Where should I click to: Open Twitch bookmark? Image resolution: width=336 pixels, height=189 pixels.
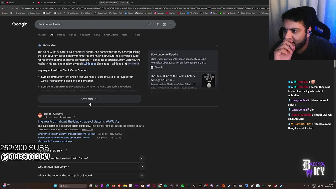click(214, 13)
